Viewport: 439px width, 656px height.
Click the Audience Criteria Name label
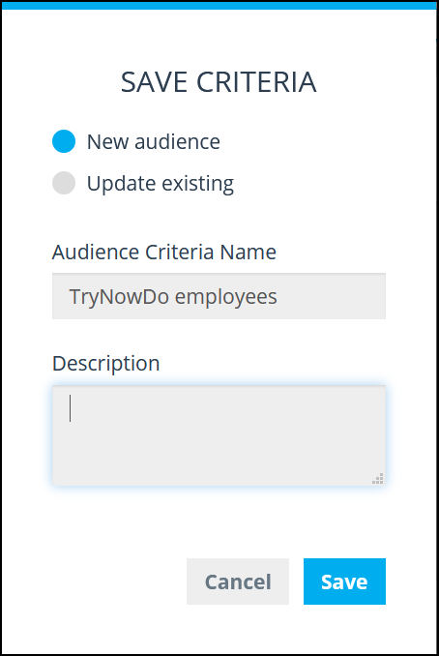pyautogui.click(x=163, y=252)
